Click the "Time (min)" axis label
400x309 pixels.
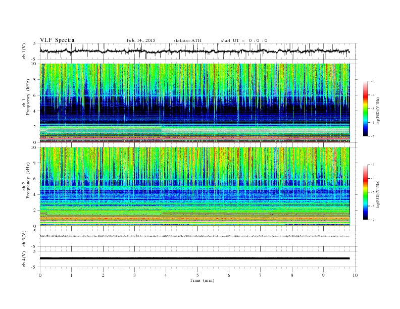(x=202, y=280)
